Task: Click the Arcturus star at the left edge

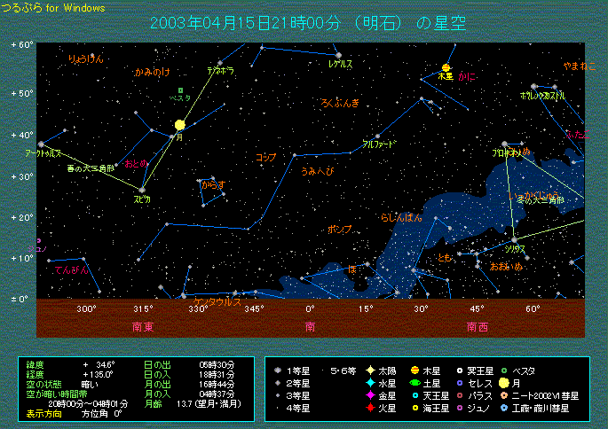Action: tap(41, 144)
